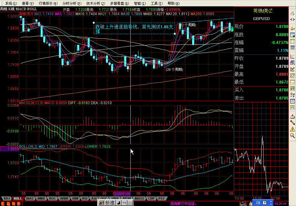Open the 行情报价 menu
Image resolution: width=296 pixels, height=206 pixels.
click(x=48, y=3)
